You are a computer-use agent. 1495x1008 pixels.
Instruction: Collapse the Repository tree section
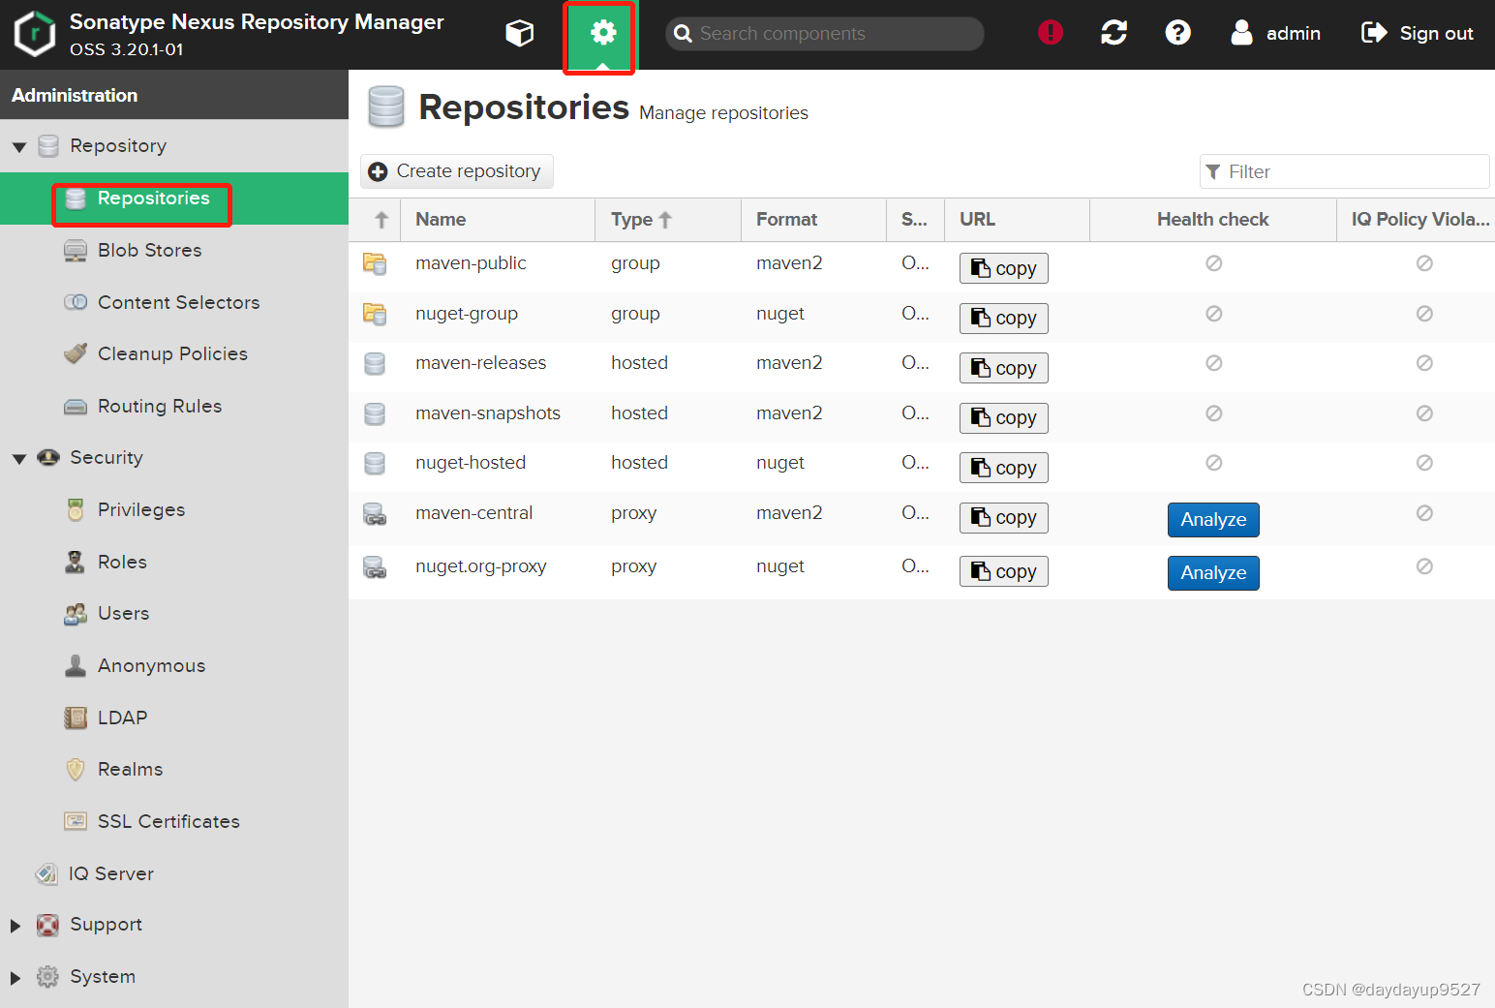(x=18, y=147)
